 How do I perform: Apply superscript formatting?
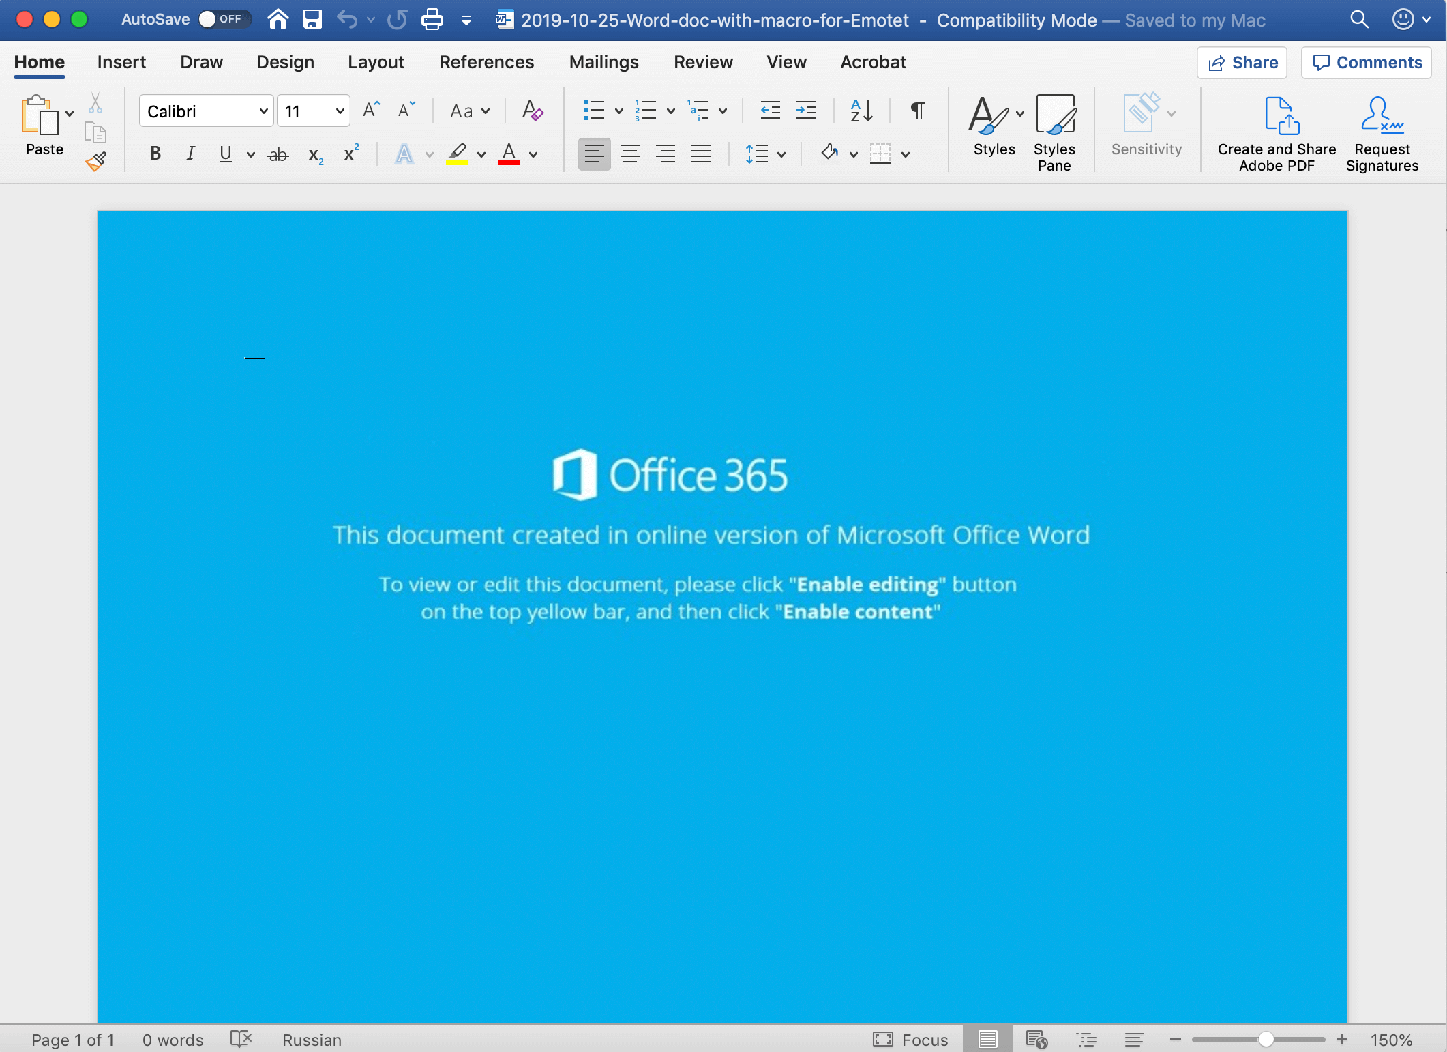coord(351,154)
